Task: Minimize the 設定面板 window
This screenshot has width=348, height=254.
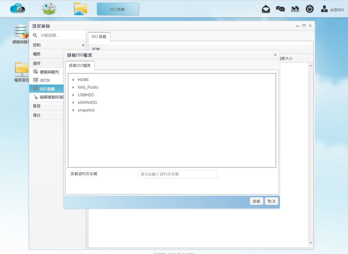Action: point(297,26)
